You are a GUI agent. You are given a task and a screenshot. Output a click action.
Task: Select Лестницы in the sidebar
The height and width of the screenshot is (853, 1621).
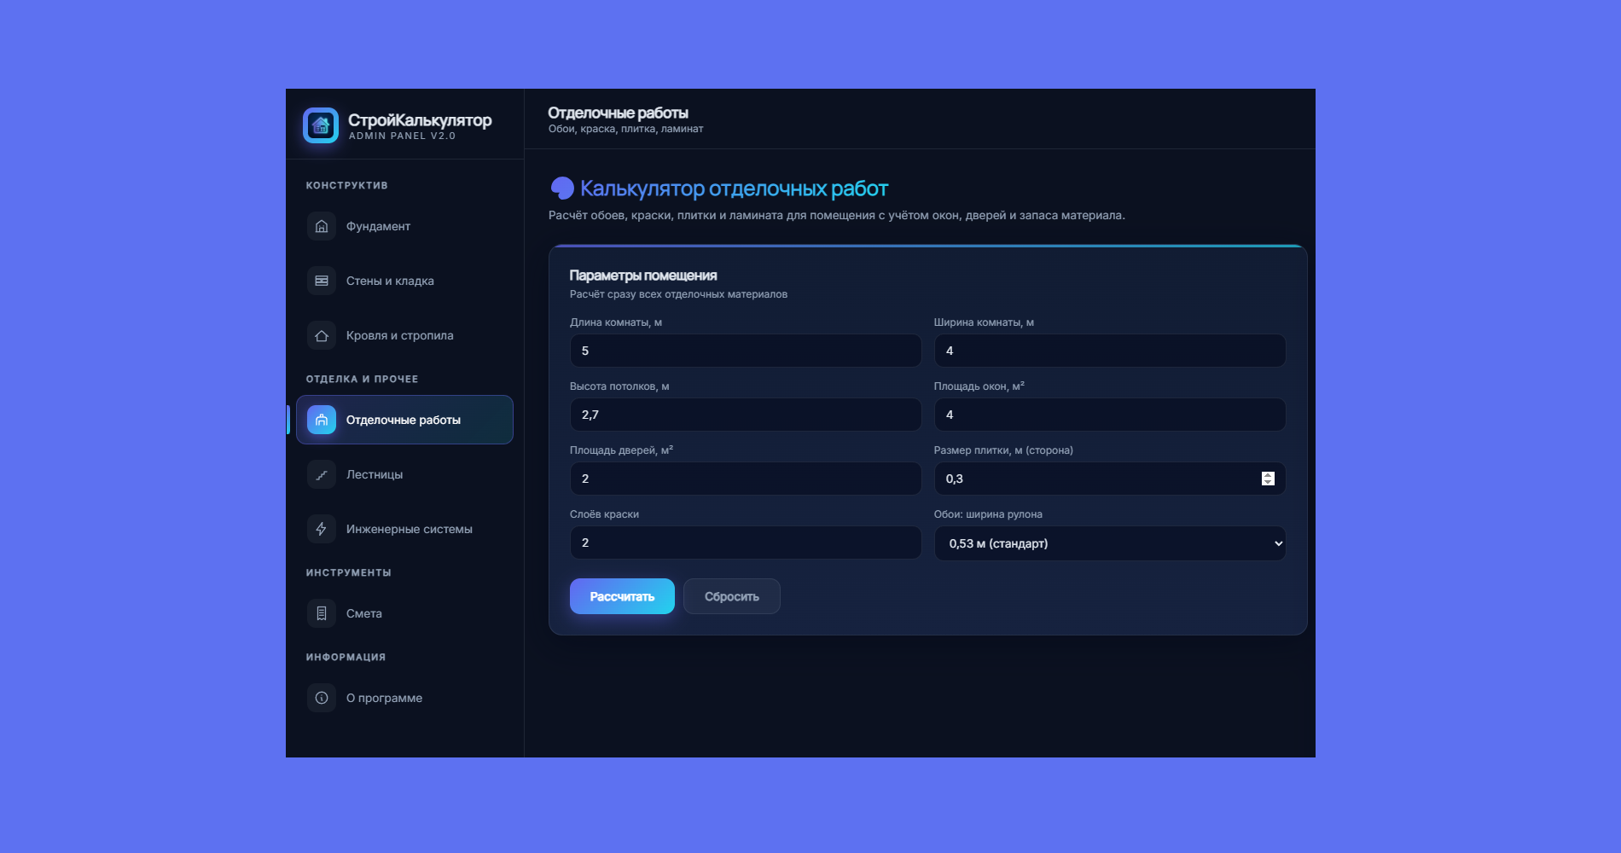(x=404, y=474)
